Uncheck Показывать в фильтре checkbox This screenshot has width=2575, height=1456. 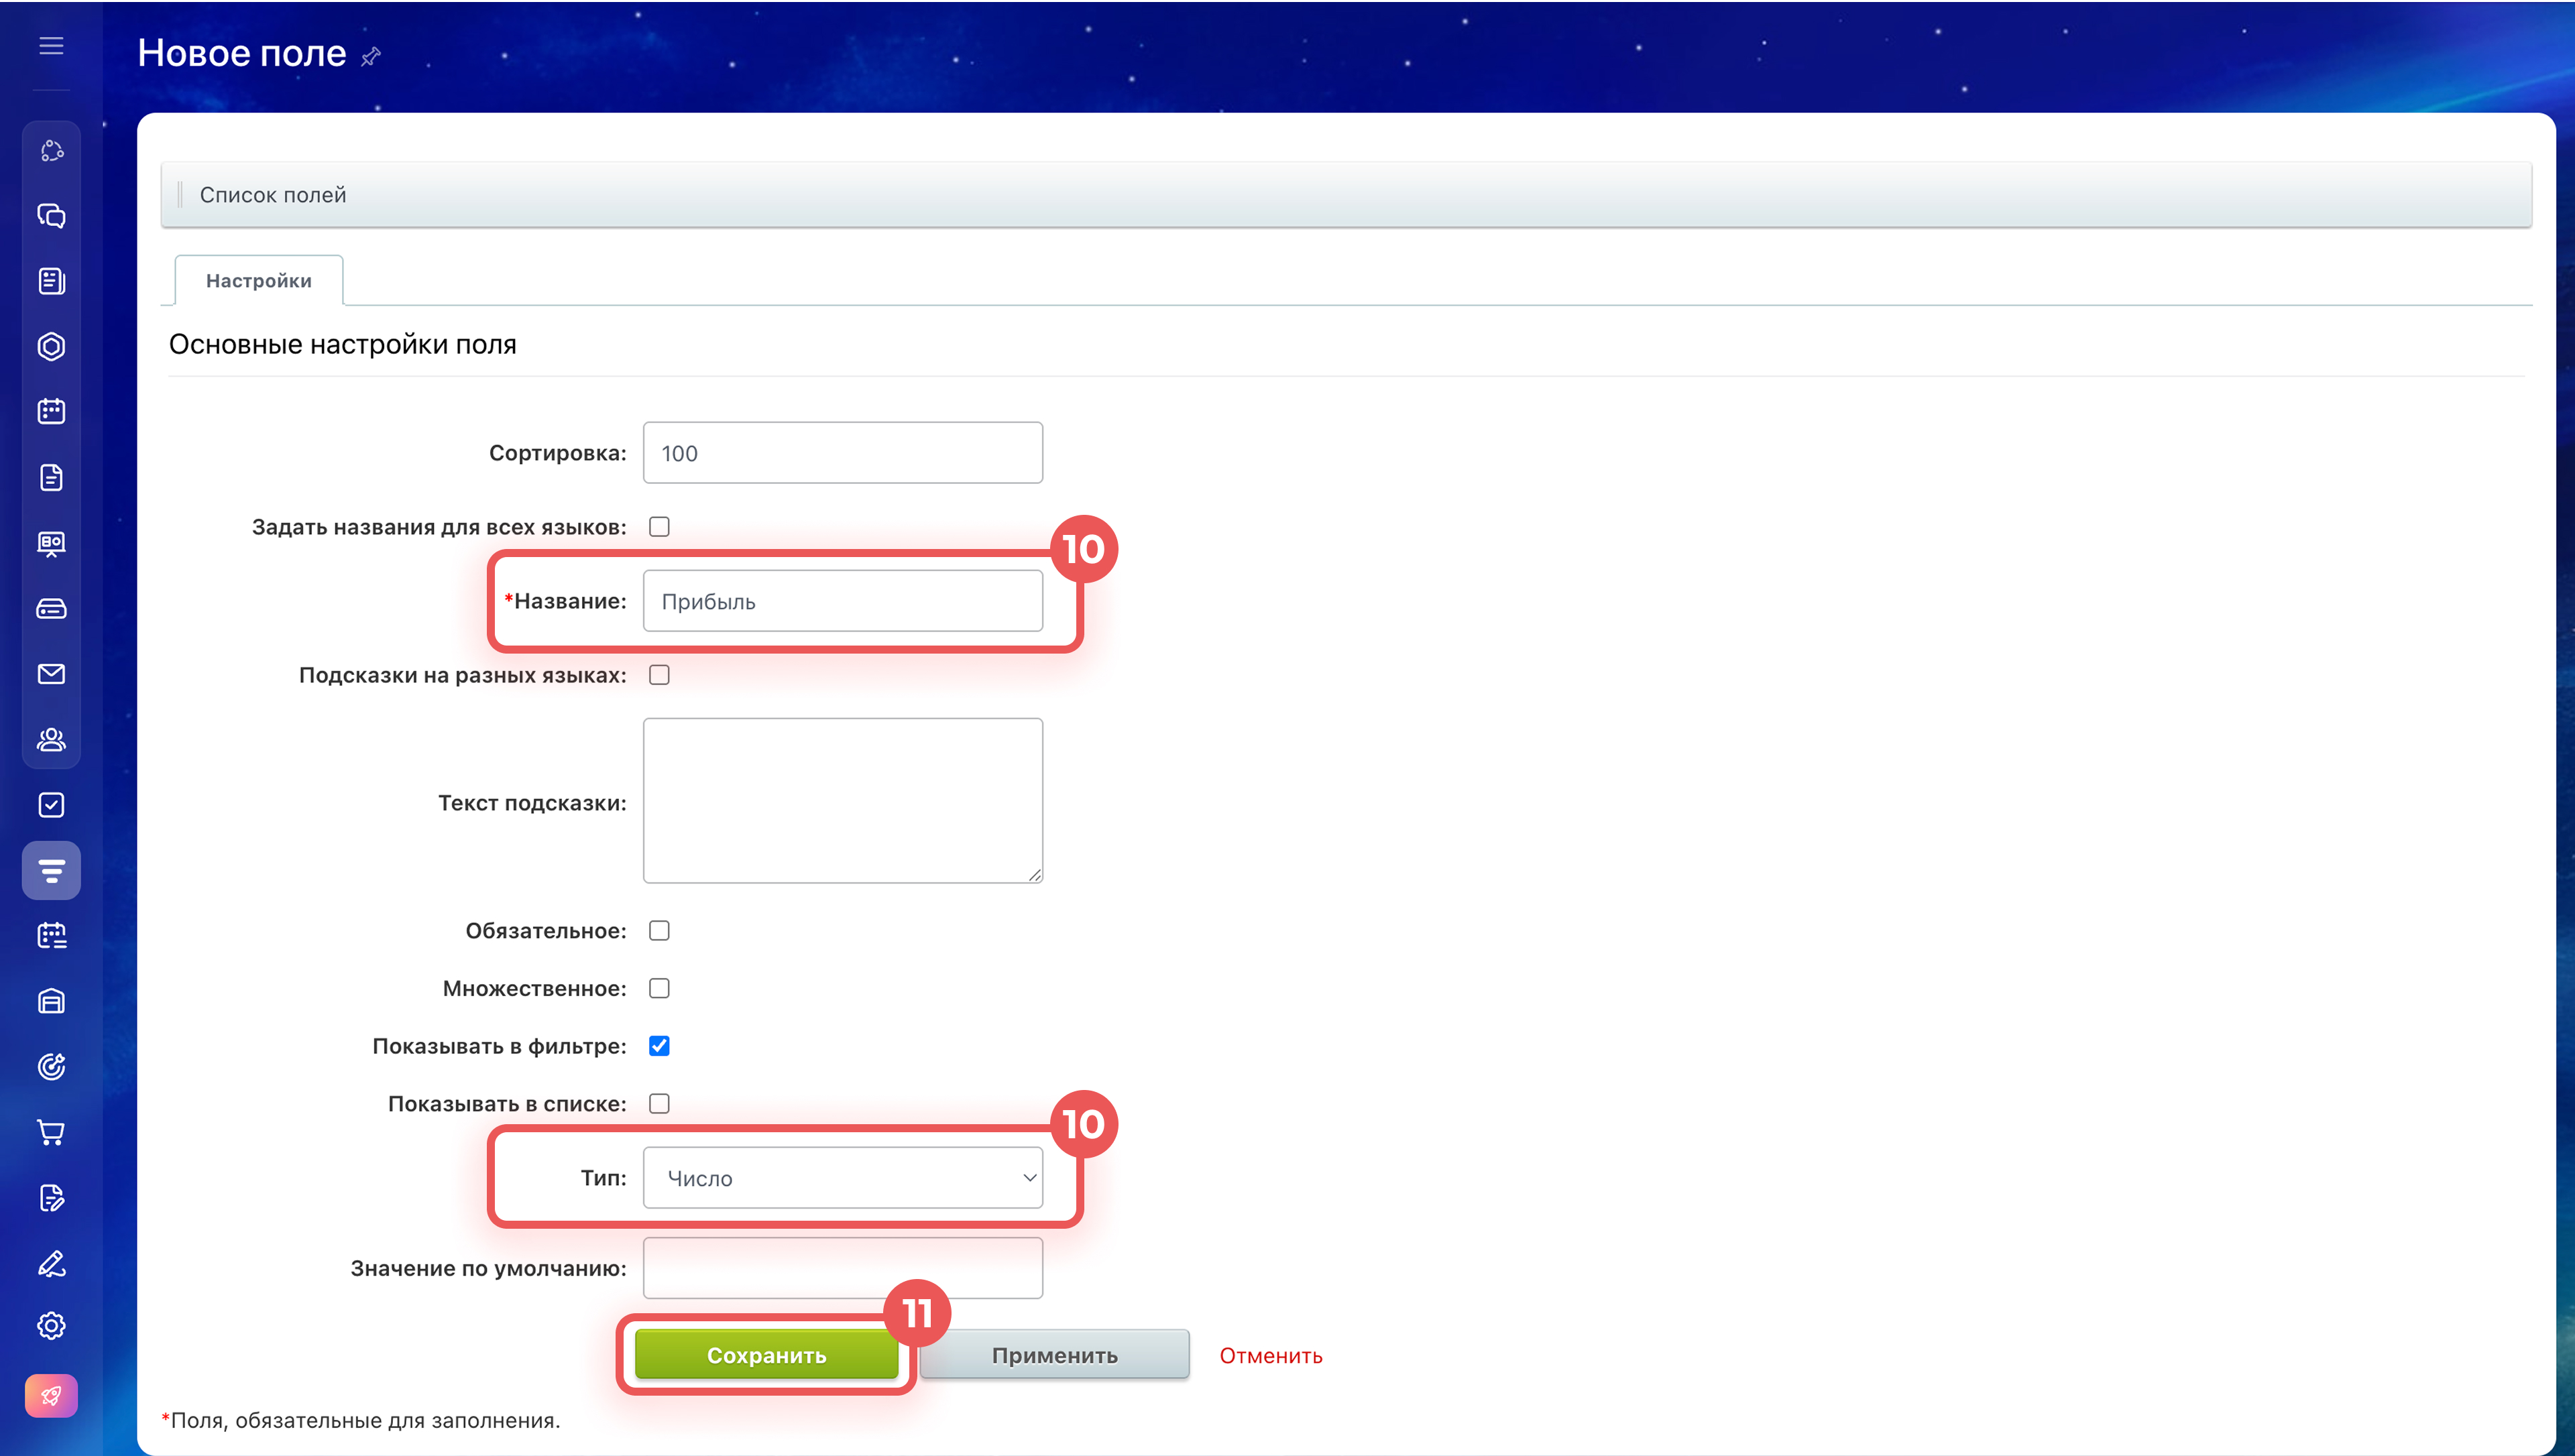(x=659, y=1046)
